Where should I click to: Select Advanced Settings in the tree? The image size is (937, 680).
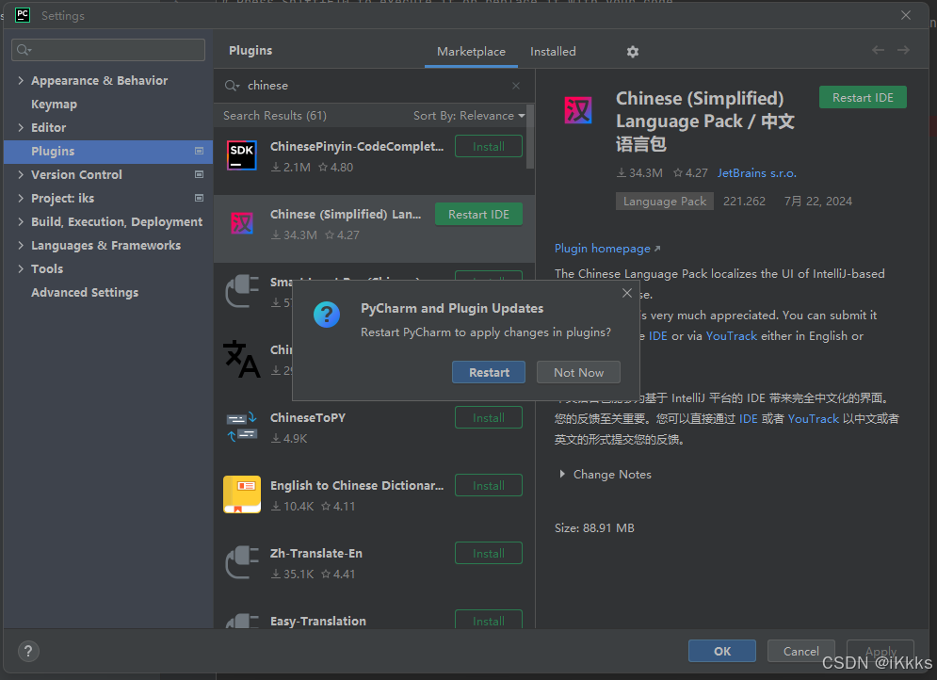click(x=85, y=292)
